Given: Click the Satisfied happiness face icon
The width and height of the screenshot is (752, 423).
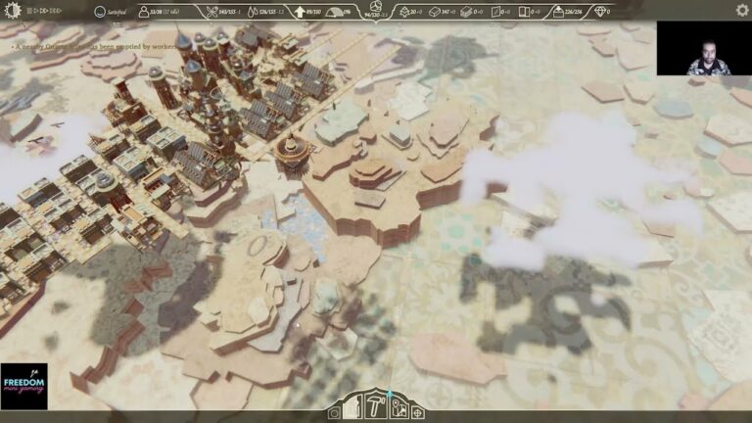Looking at the screenshot, I should point(100,12).
